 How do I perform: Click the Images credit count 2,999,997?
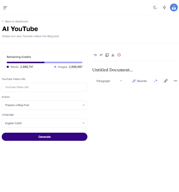[x=76, y=67]
